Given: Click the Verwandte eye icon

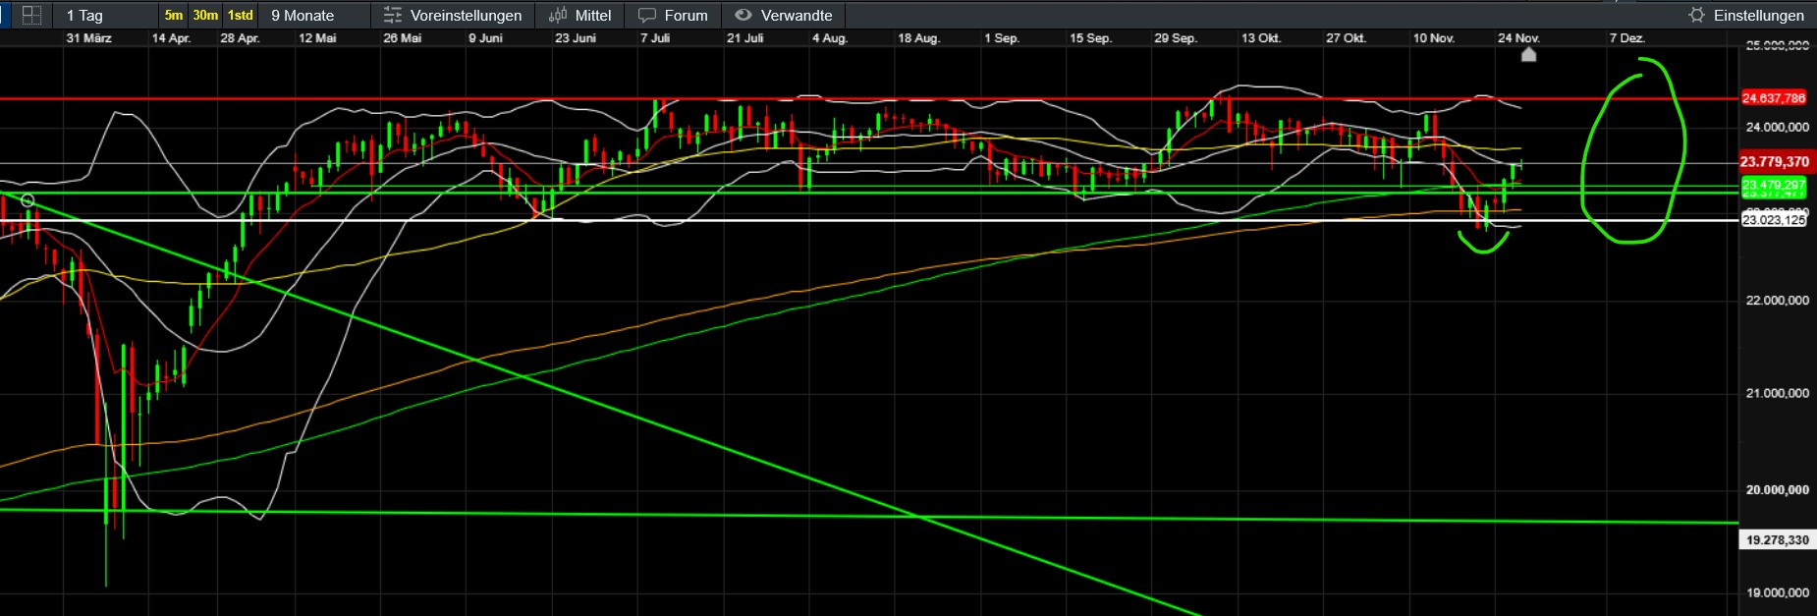Looking at the screenshot, I should [743, 15].
